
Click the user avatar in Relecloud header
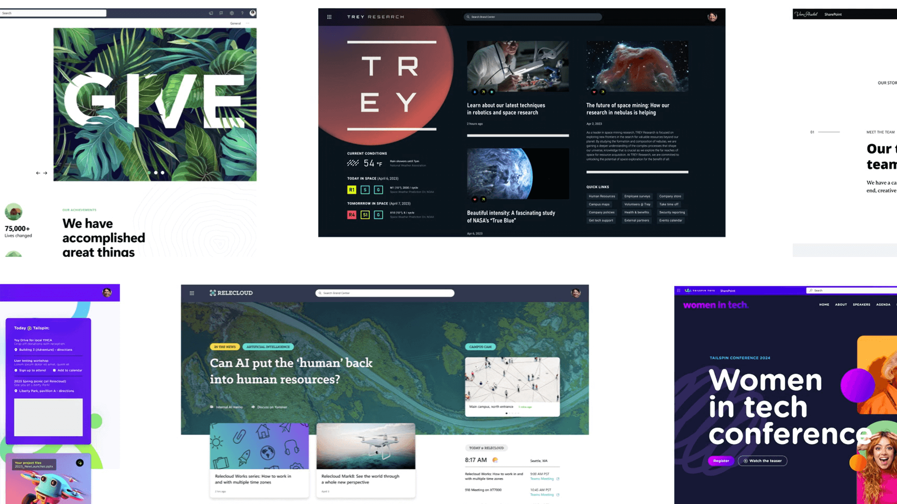pyautogui.click(x=576, y=292)
